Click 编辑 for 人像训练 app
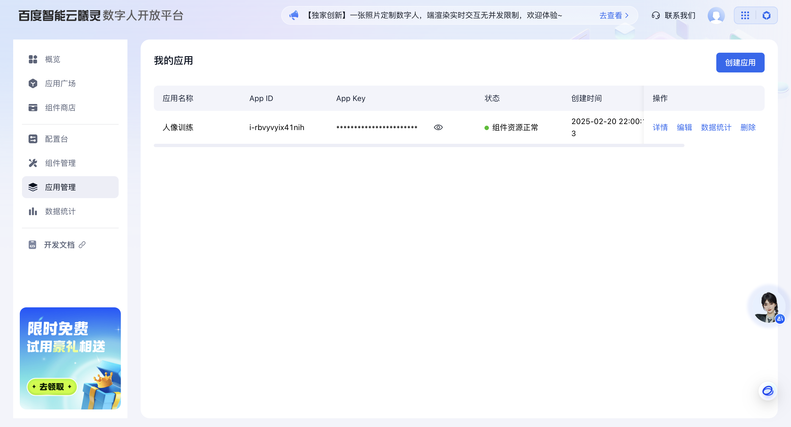791x427 pixels. tap(684, 127)
